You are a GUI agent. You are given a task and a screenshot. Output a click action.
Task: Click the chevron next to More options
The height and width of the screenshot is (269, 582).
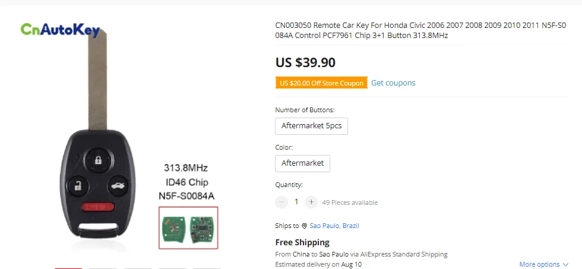point(565,264)
